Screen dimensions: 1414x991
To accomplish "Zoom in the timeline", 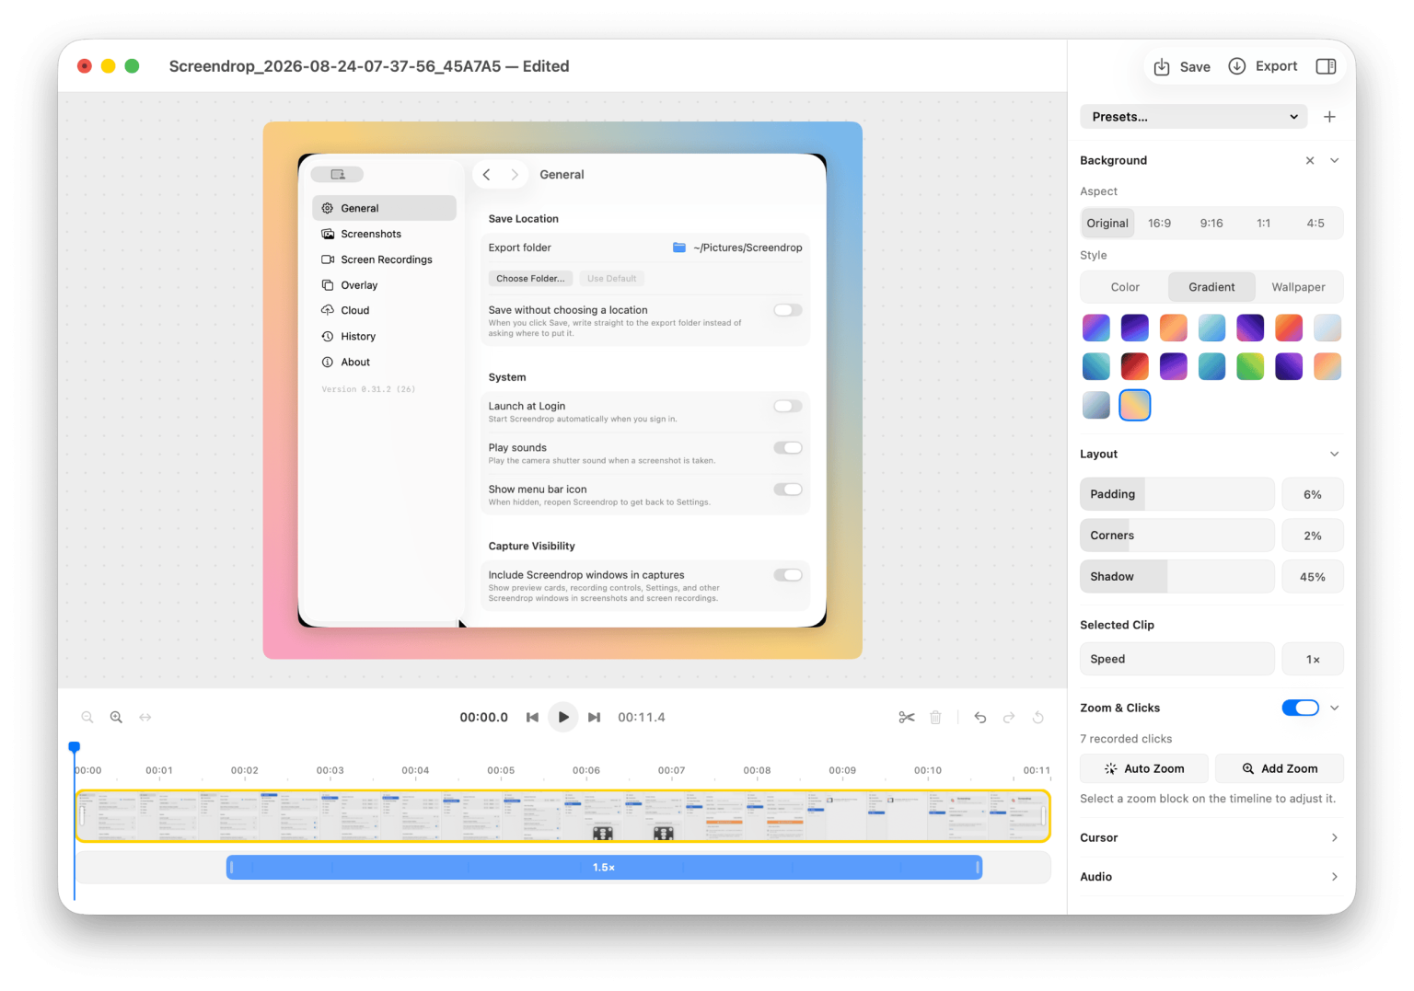I will pos(116,717).
